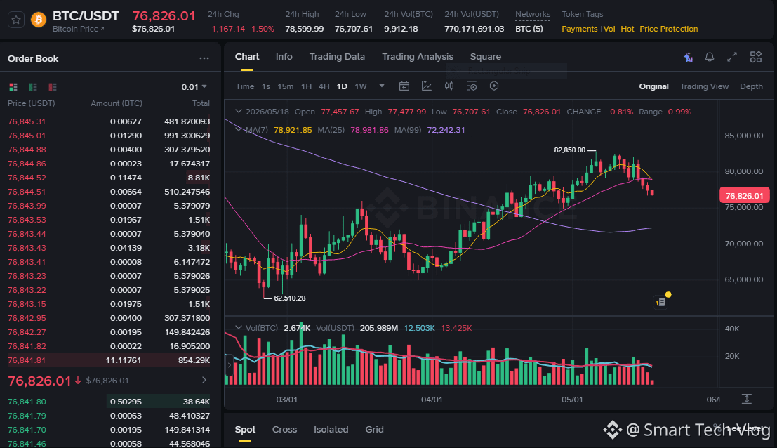Click the arrow next to the mid order-book price 76,826.01
777x448 pixels.
(x=204, y=380)
